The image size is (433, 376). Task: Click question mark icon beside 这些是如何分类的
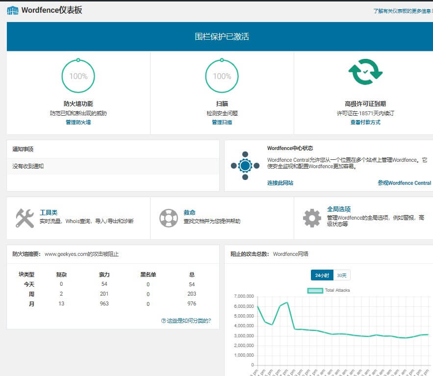163,321
